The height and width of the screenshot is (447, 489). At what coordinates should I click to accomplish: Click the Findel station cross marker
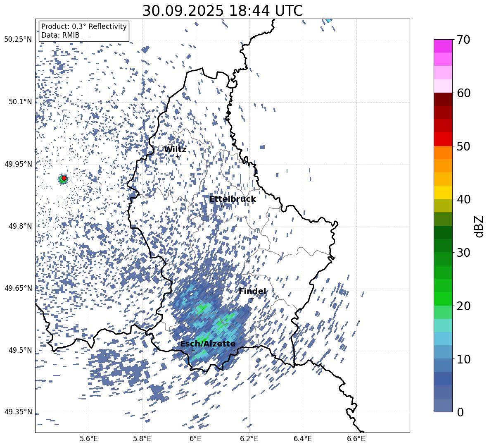pos(252,299)
